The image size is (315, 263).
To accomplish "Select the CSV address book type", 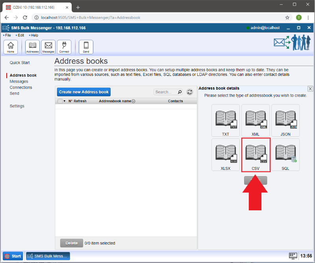I will tap(256, 155).
